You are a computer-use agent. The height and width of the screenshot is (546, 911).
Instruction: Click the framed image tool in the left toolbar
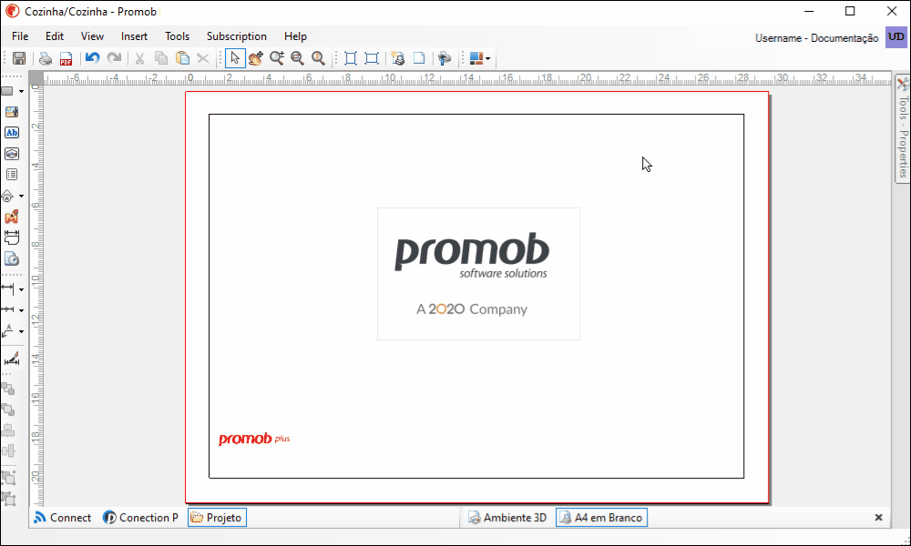tap(12, 154)
